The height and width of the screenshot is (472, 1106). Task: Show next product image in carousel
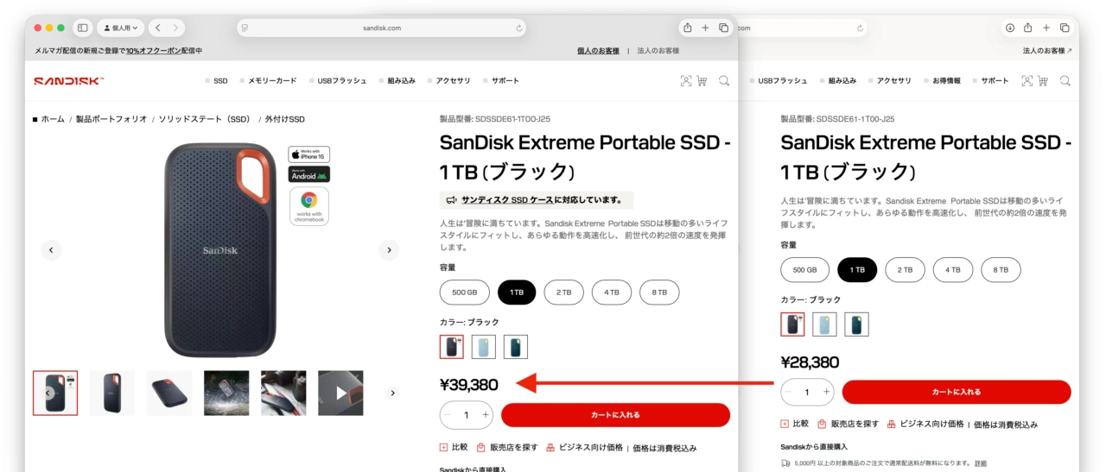(389, 250)
